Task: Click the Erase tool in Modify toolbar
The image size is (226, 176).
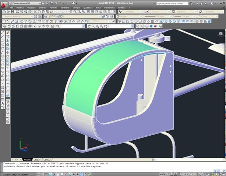Action: pyautogui.click(x=8, y=32)
